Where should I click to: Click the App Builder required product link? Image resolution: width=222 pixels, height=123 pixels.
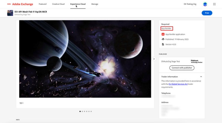click(x=167, y=28)
